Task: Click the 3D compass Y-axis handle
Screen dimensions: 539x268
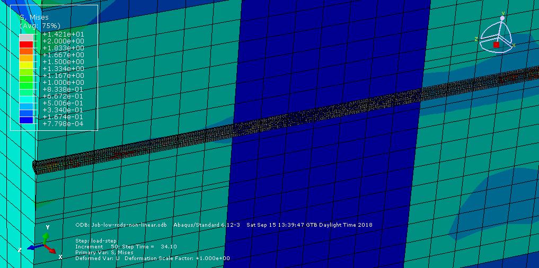Action: (502, 18)
